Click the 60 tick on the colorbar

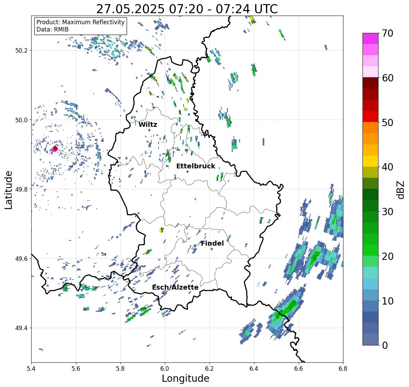click(387, 78)
